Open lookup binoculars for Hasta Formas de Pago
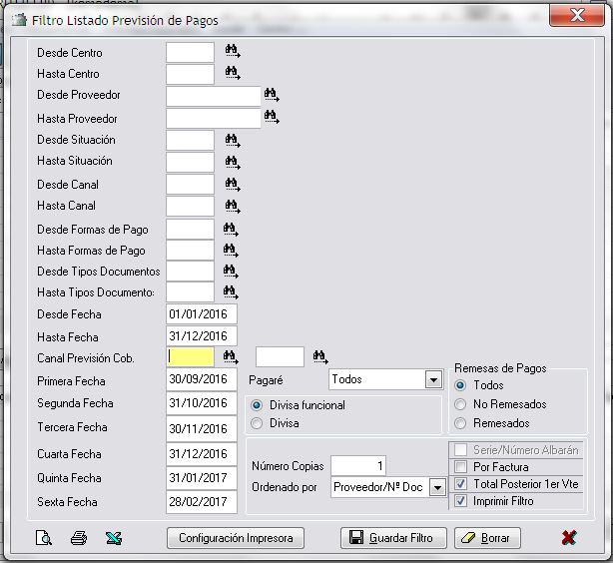This screenshot has height=563, width=613. point(231,251)
